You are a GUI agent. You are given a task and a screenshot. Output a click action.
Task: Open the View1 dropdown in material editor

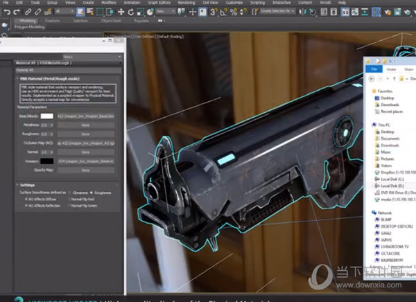click(92, 57)
